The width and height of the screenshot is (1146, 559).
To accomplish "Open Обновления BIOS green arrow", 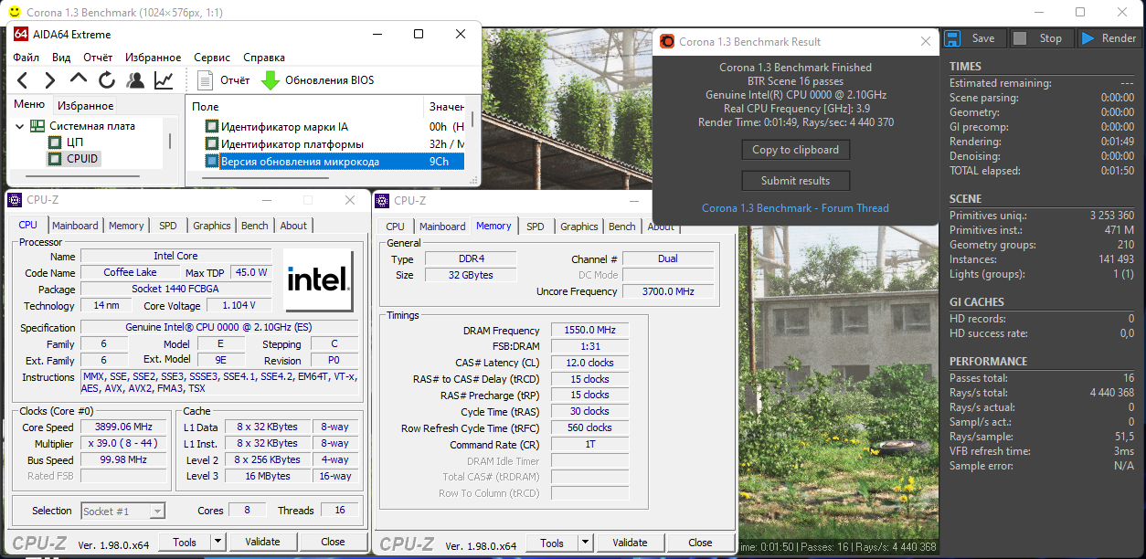I will point(271,80).
